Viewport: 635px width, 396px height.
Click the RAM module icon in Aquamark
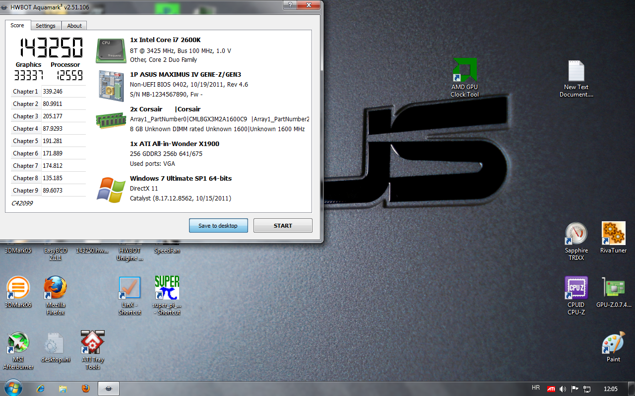pyautogui.click(x=111, y=120)
